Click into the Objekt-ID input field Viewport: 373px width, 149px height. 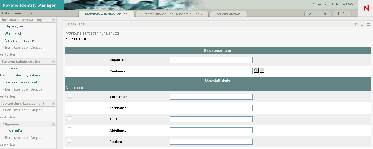coord(211,60)
